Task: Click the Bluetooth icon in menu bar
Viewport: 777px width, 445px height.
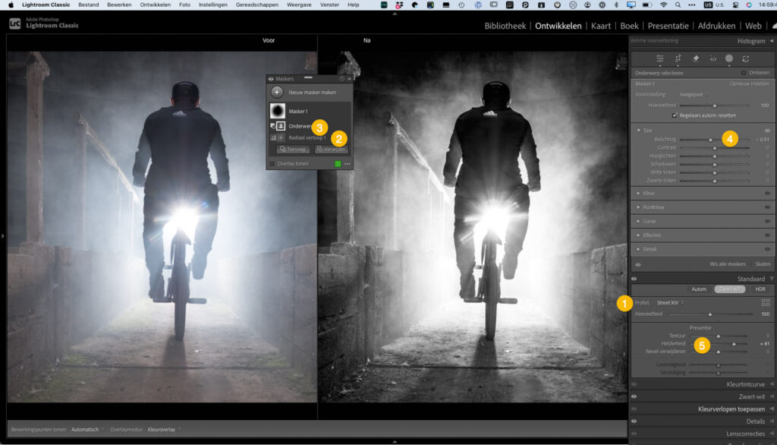Action: coord(616,5)
